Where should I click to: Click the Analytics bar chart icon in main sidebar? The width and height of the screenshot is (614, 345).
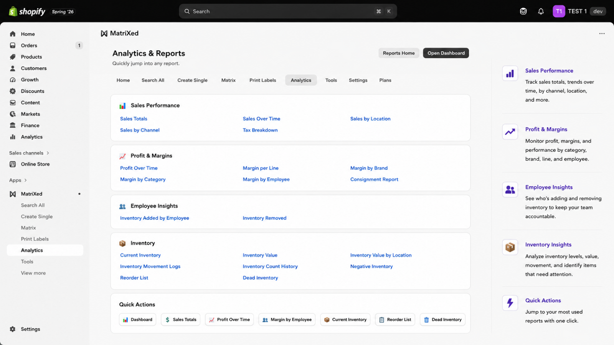tap(13, 137)
